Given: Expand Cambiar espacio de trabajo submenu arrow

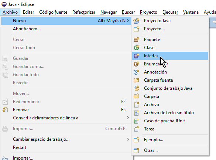Looking at the screenshot, I should pyautogui.click(x=128, y=139).
